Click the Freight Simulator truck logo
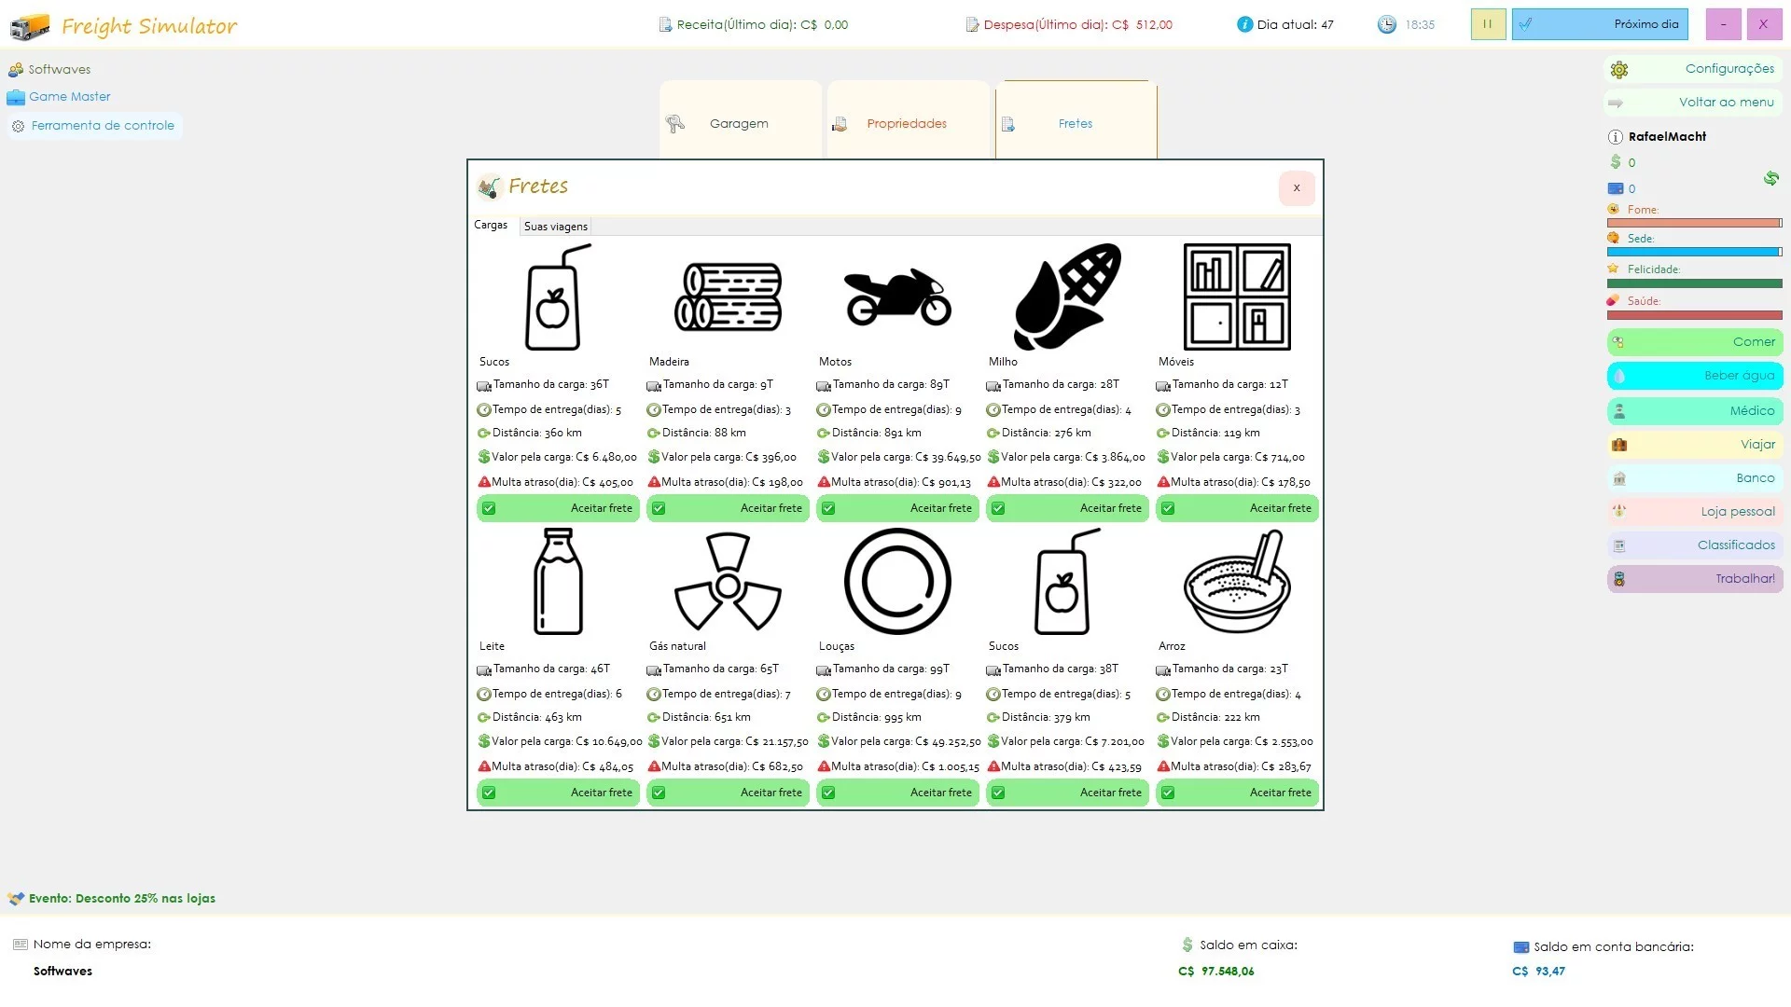The width and height of the screenshot is (1791, 1007). 30,26
